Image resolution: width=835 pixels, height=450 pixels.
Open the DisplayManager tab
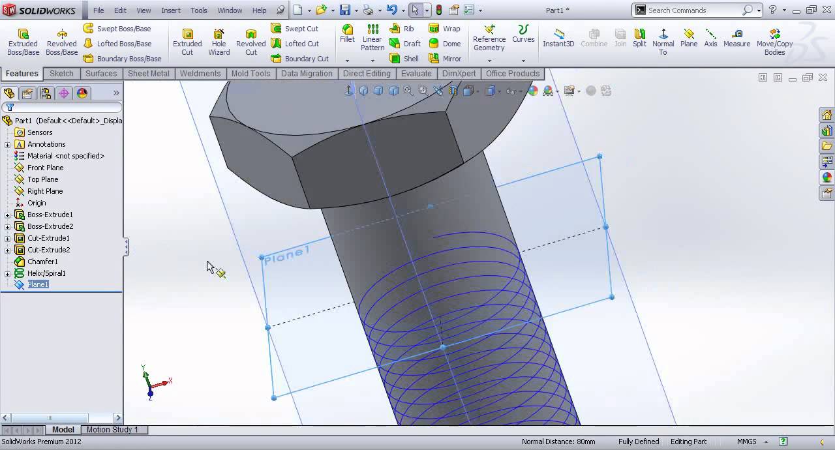pos(82,93)
